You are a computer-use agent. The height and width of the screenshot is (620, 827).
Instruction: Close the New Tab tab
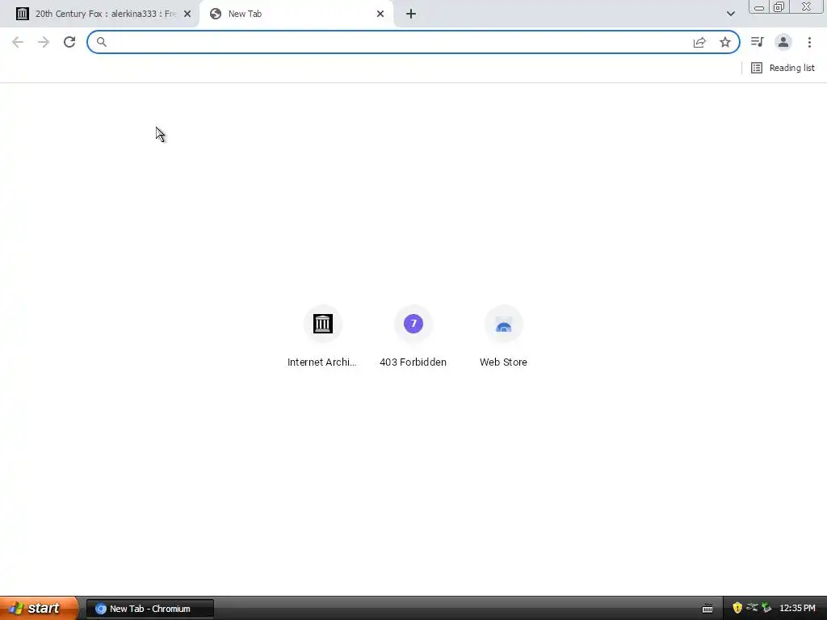click(380, 15)
